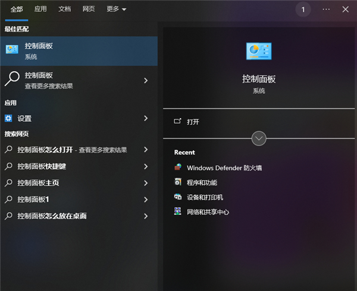Open 设备和打印机 recent item
Screen dimensions: 357x291
pyautogui.click(x=205, y=197)
